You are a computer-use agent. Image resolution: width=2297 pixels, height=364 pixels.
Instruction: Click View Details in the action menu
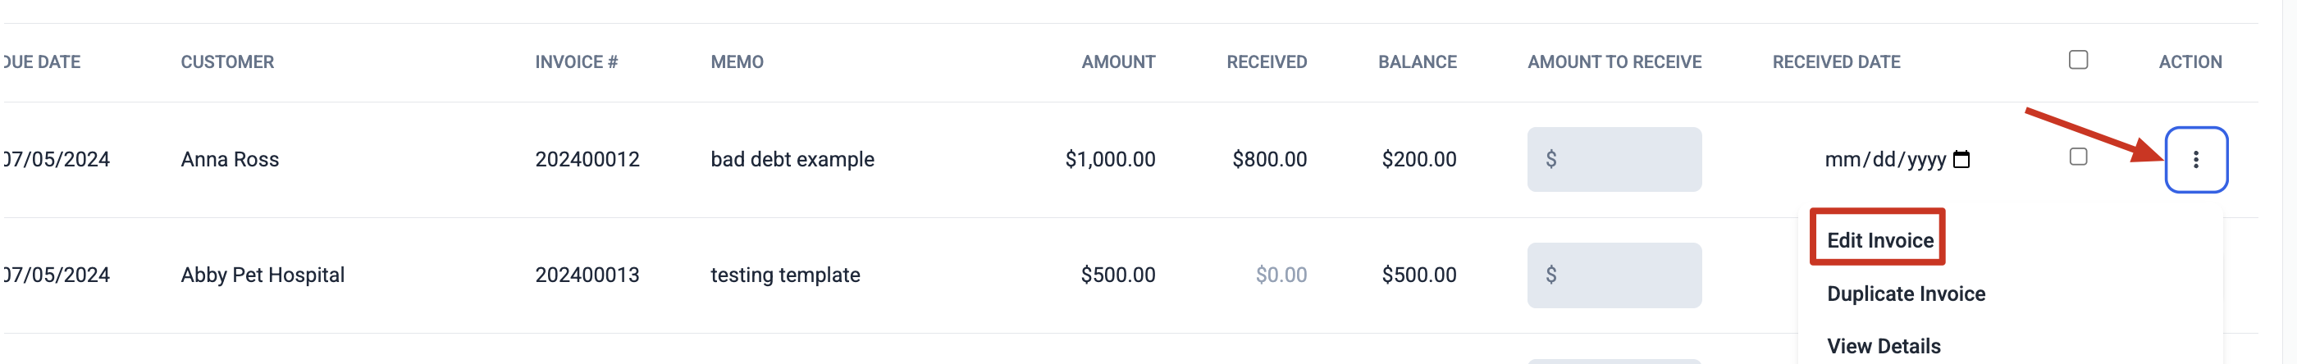pyautogui.click(x=1884, y=346)
